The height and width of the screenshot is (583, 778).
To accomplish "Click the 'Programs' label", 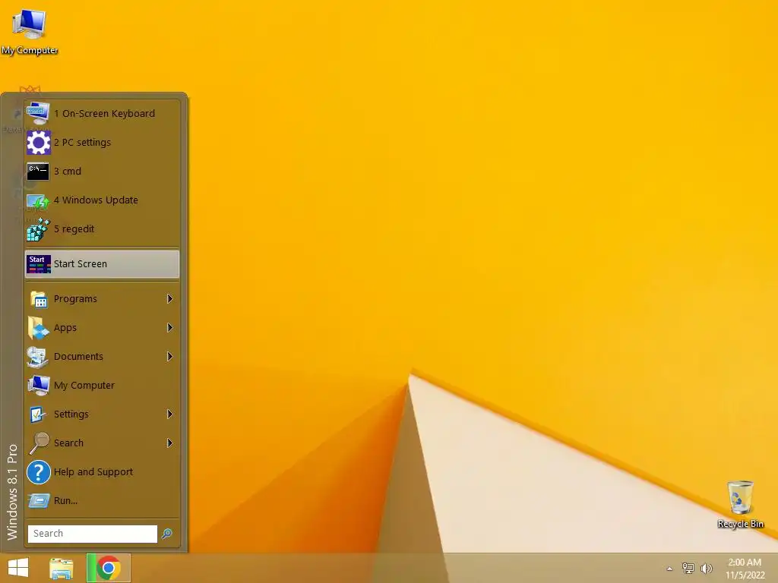I will 75,299.
